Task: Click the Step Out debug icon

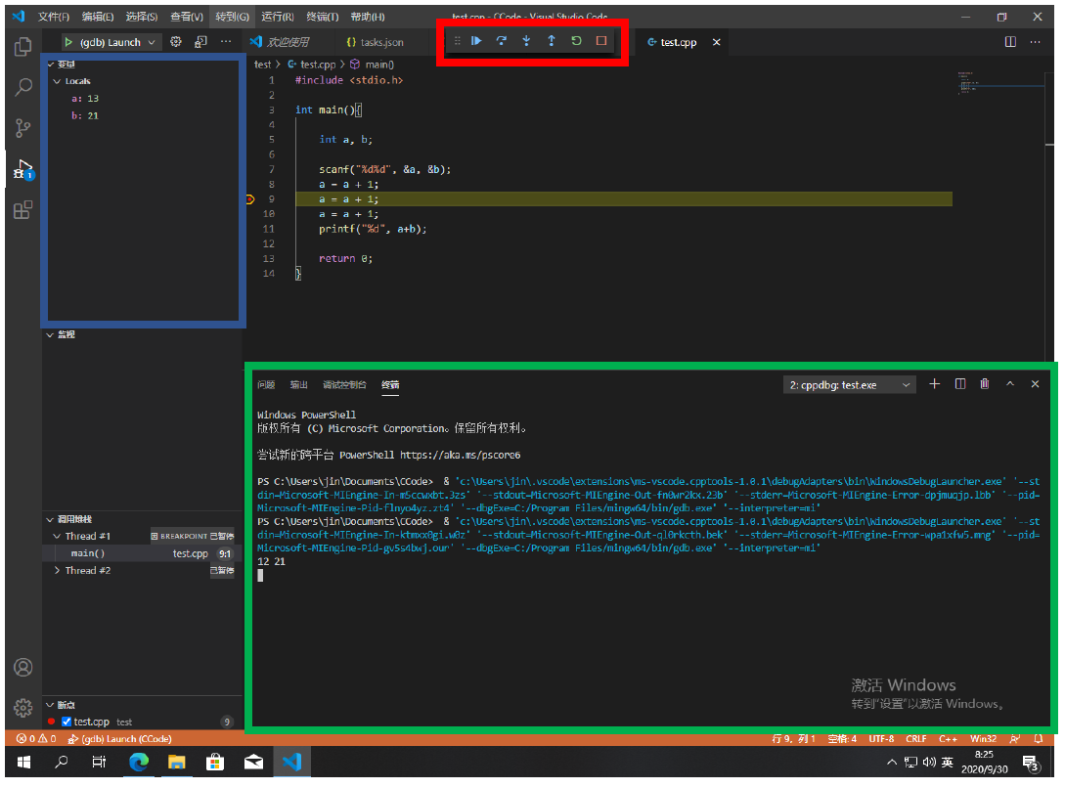Action: [x=552, y=41]
